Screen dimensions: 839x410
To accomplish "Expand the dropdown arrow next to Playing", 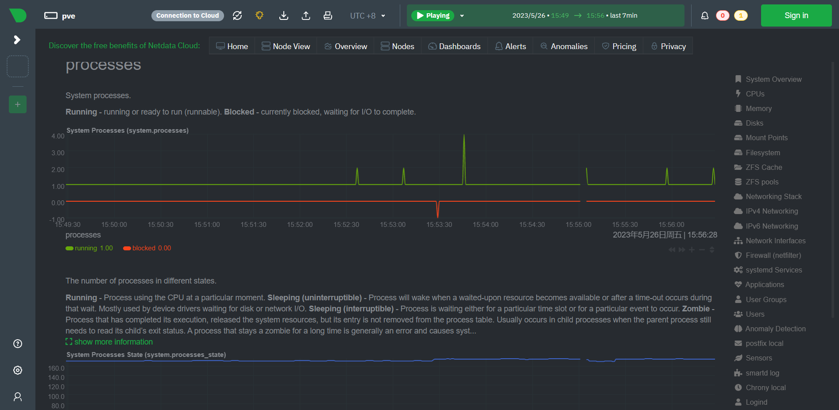I will tap(462, 15).
